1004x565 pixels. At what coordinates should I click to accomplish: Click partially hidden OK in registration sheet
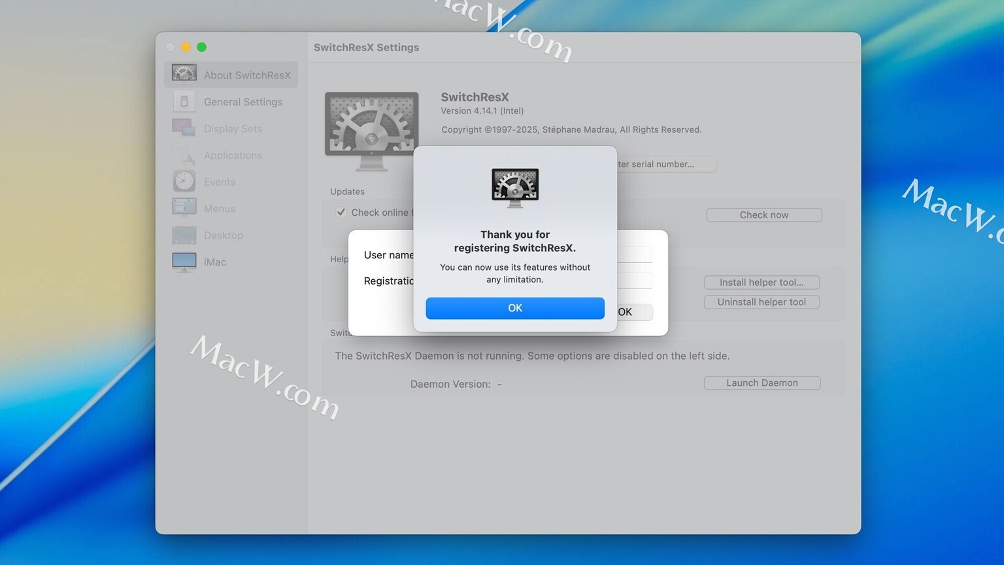tap(634, 312)
